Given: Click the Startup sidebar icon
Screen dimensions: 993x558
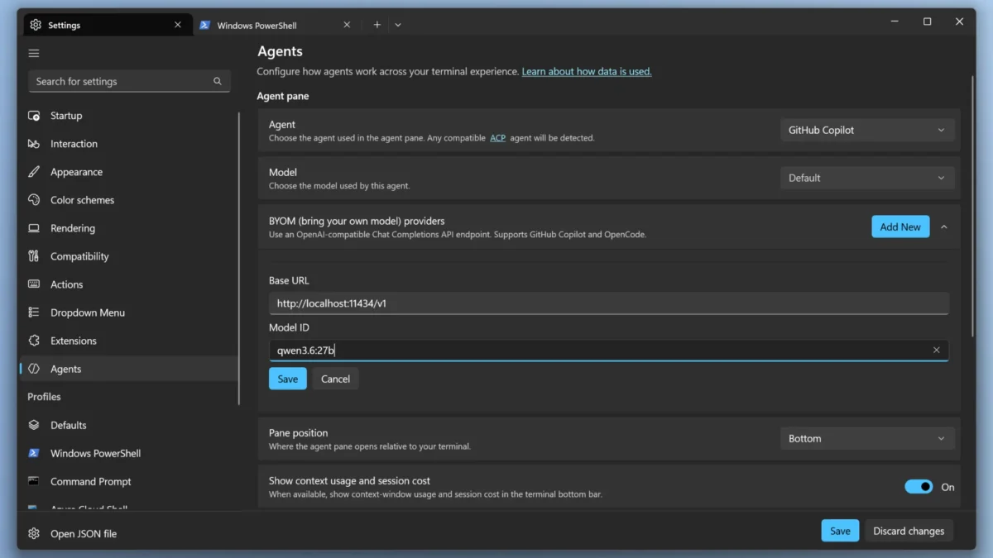Looking at the screenshot, I should point(34,116).
